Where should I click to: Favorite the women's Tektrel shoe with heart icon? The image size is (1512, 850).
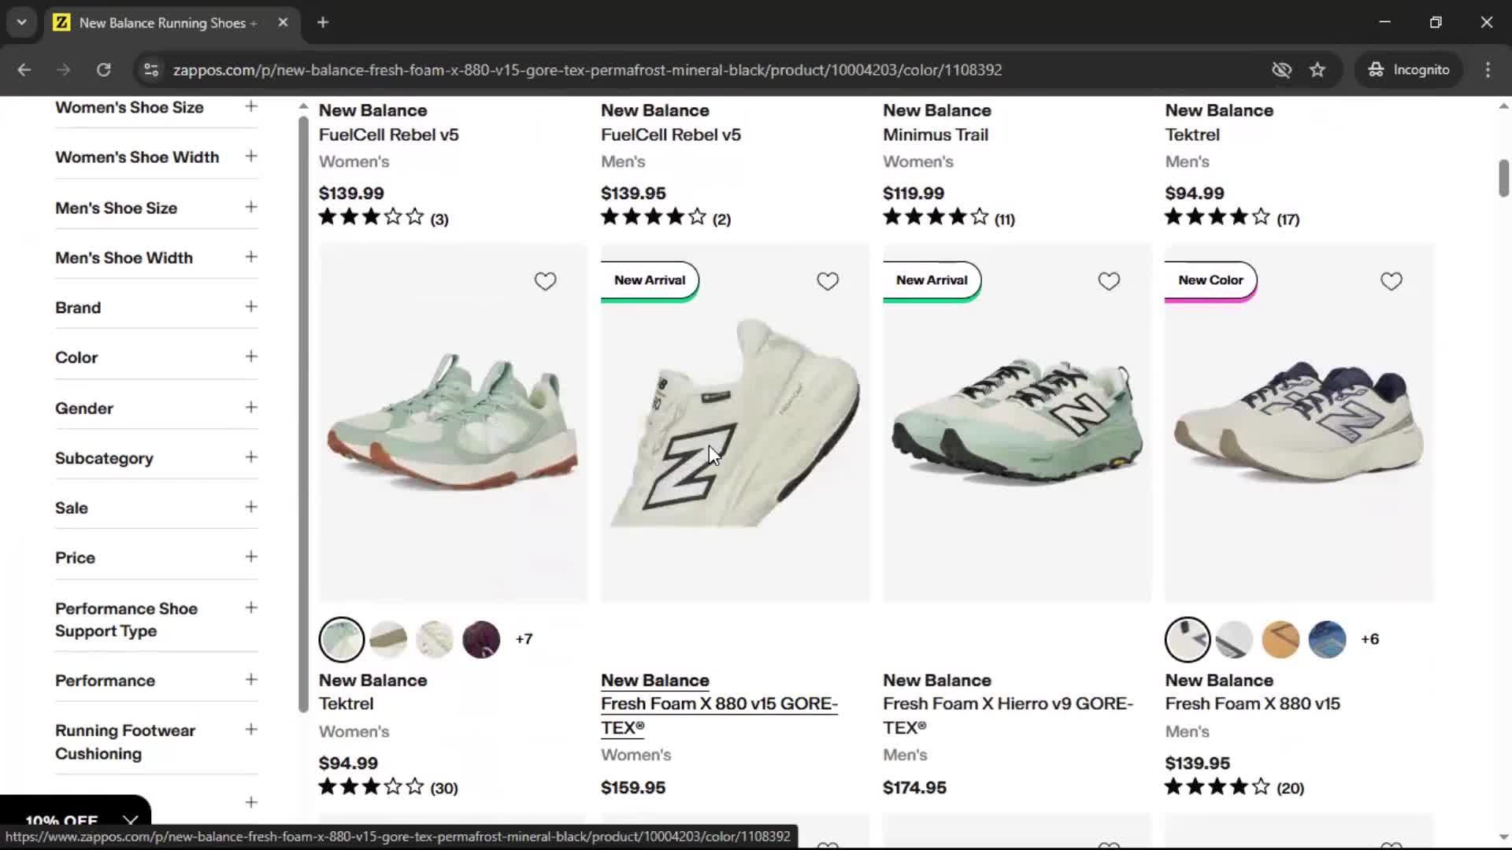[545, 281]
